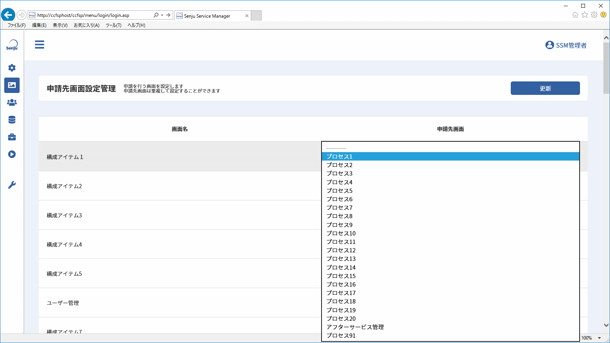Open the browser tools gear icon
610x343 pixels.
[594, 15]
